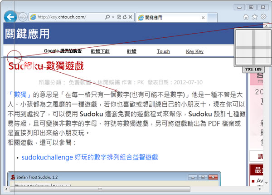Click the Internet Explorer icon in address bar
The width and height of the screenshot is (272, 195).
coord(33,17)
